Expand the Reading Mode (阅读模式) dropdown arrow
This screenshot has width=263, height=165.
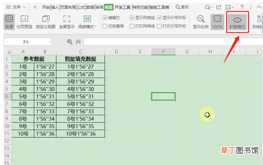pos(96,27)
